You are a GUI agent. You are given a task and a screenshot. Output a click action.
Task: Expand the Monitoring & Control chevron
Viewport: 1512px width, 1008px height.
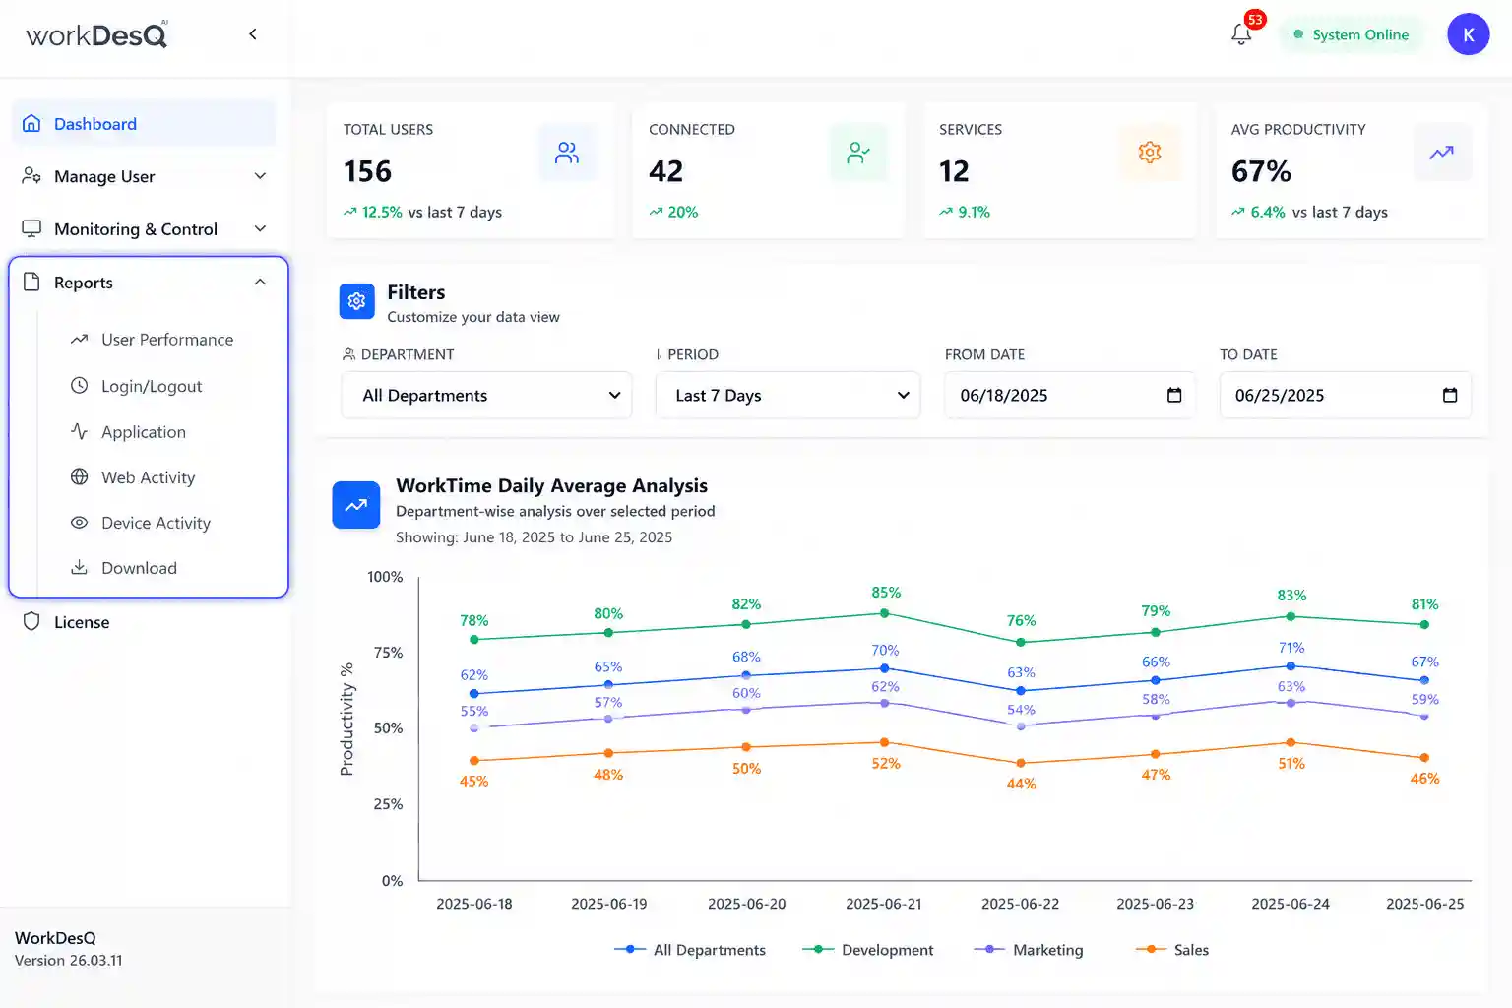pyautogui.click(x=260, y=228)
